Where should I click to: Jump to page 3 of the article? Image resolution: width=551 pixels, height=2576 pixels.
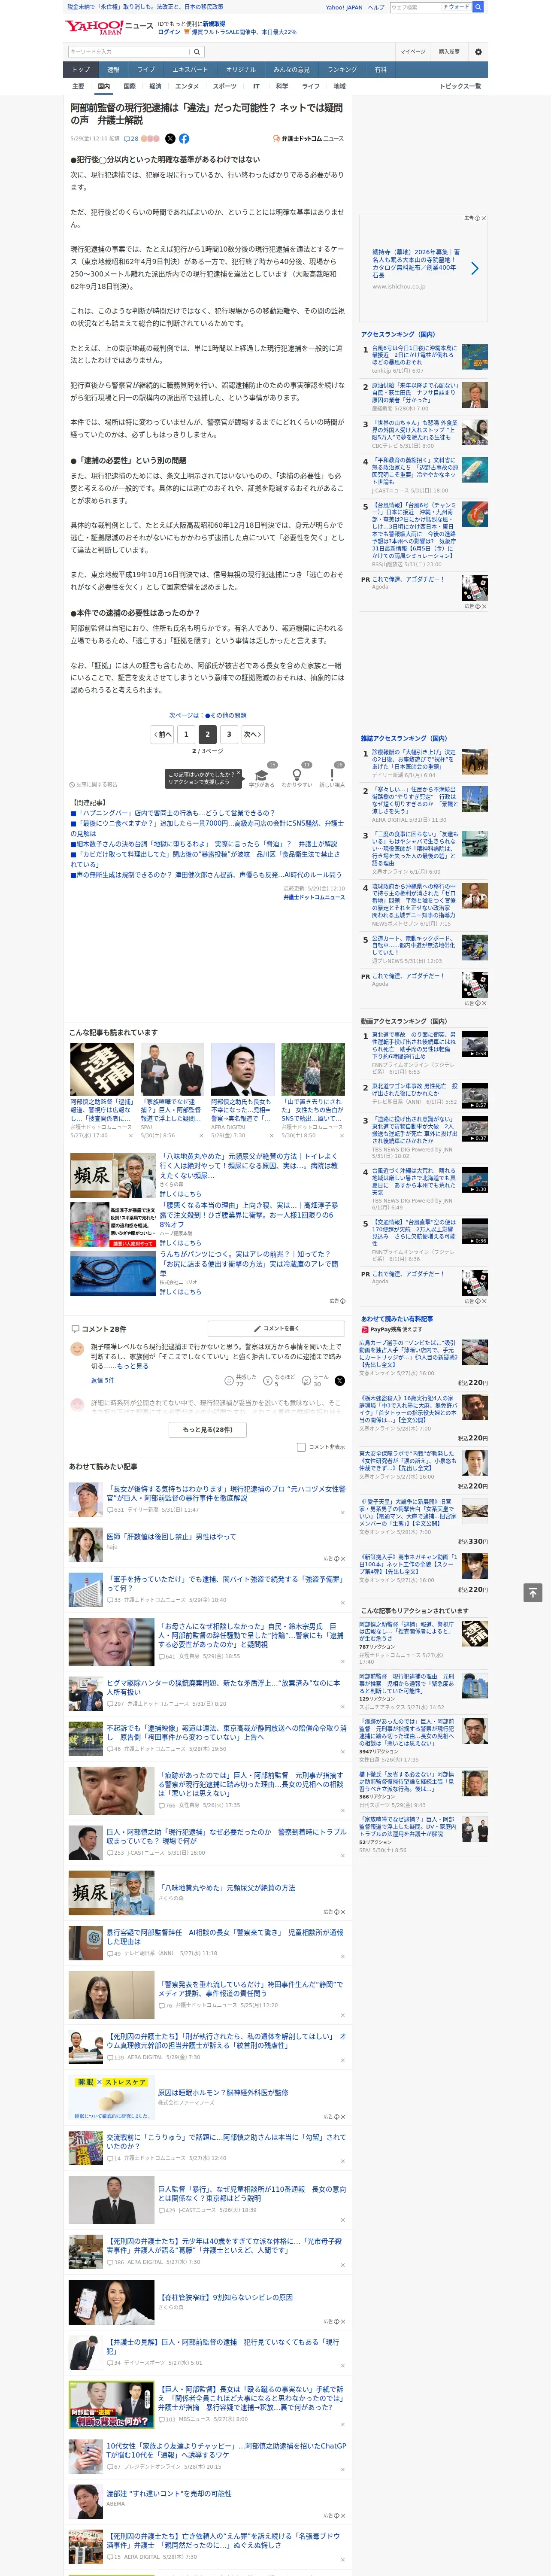coord(229,735)
